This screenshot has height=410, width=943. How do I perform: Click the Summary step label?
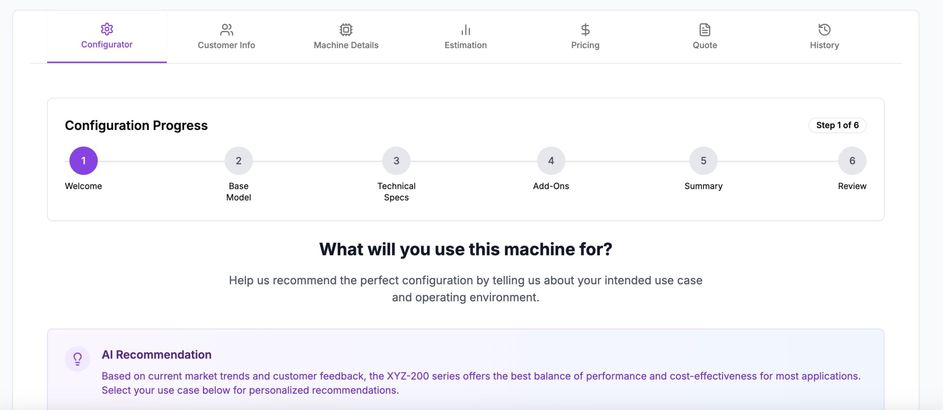click(704, 186)
